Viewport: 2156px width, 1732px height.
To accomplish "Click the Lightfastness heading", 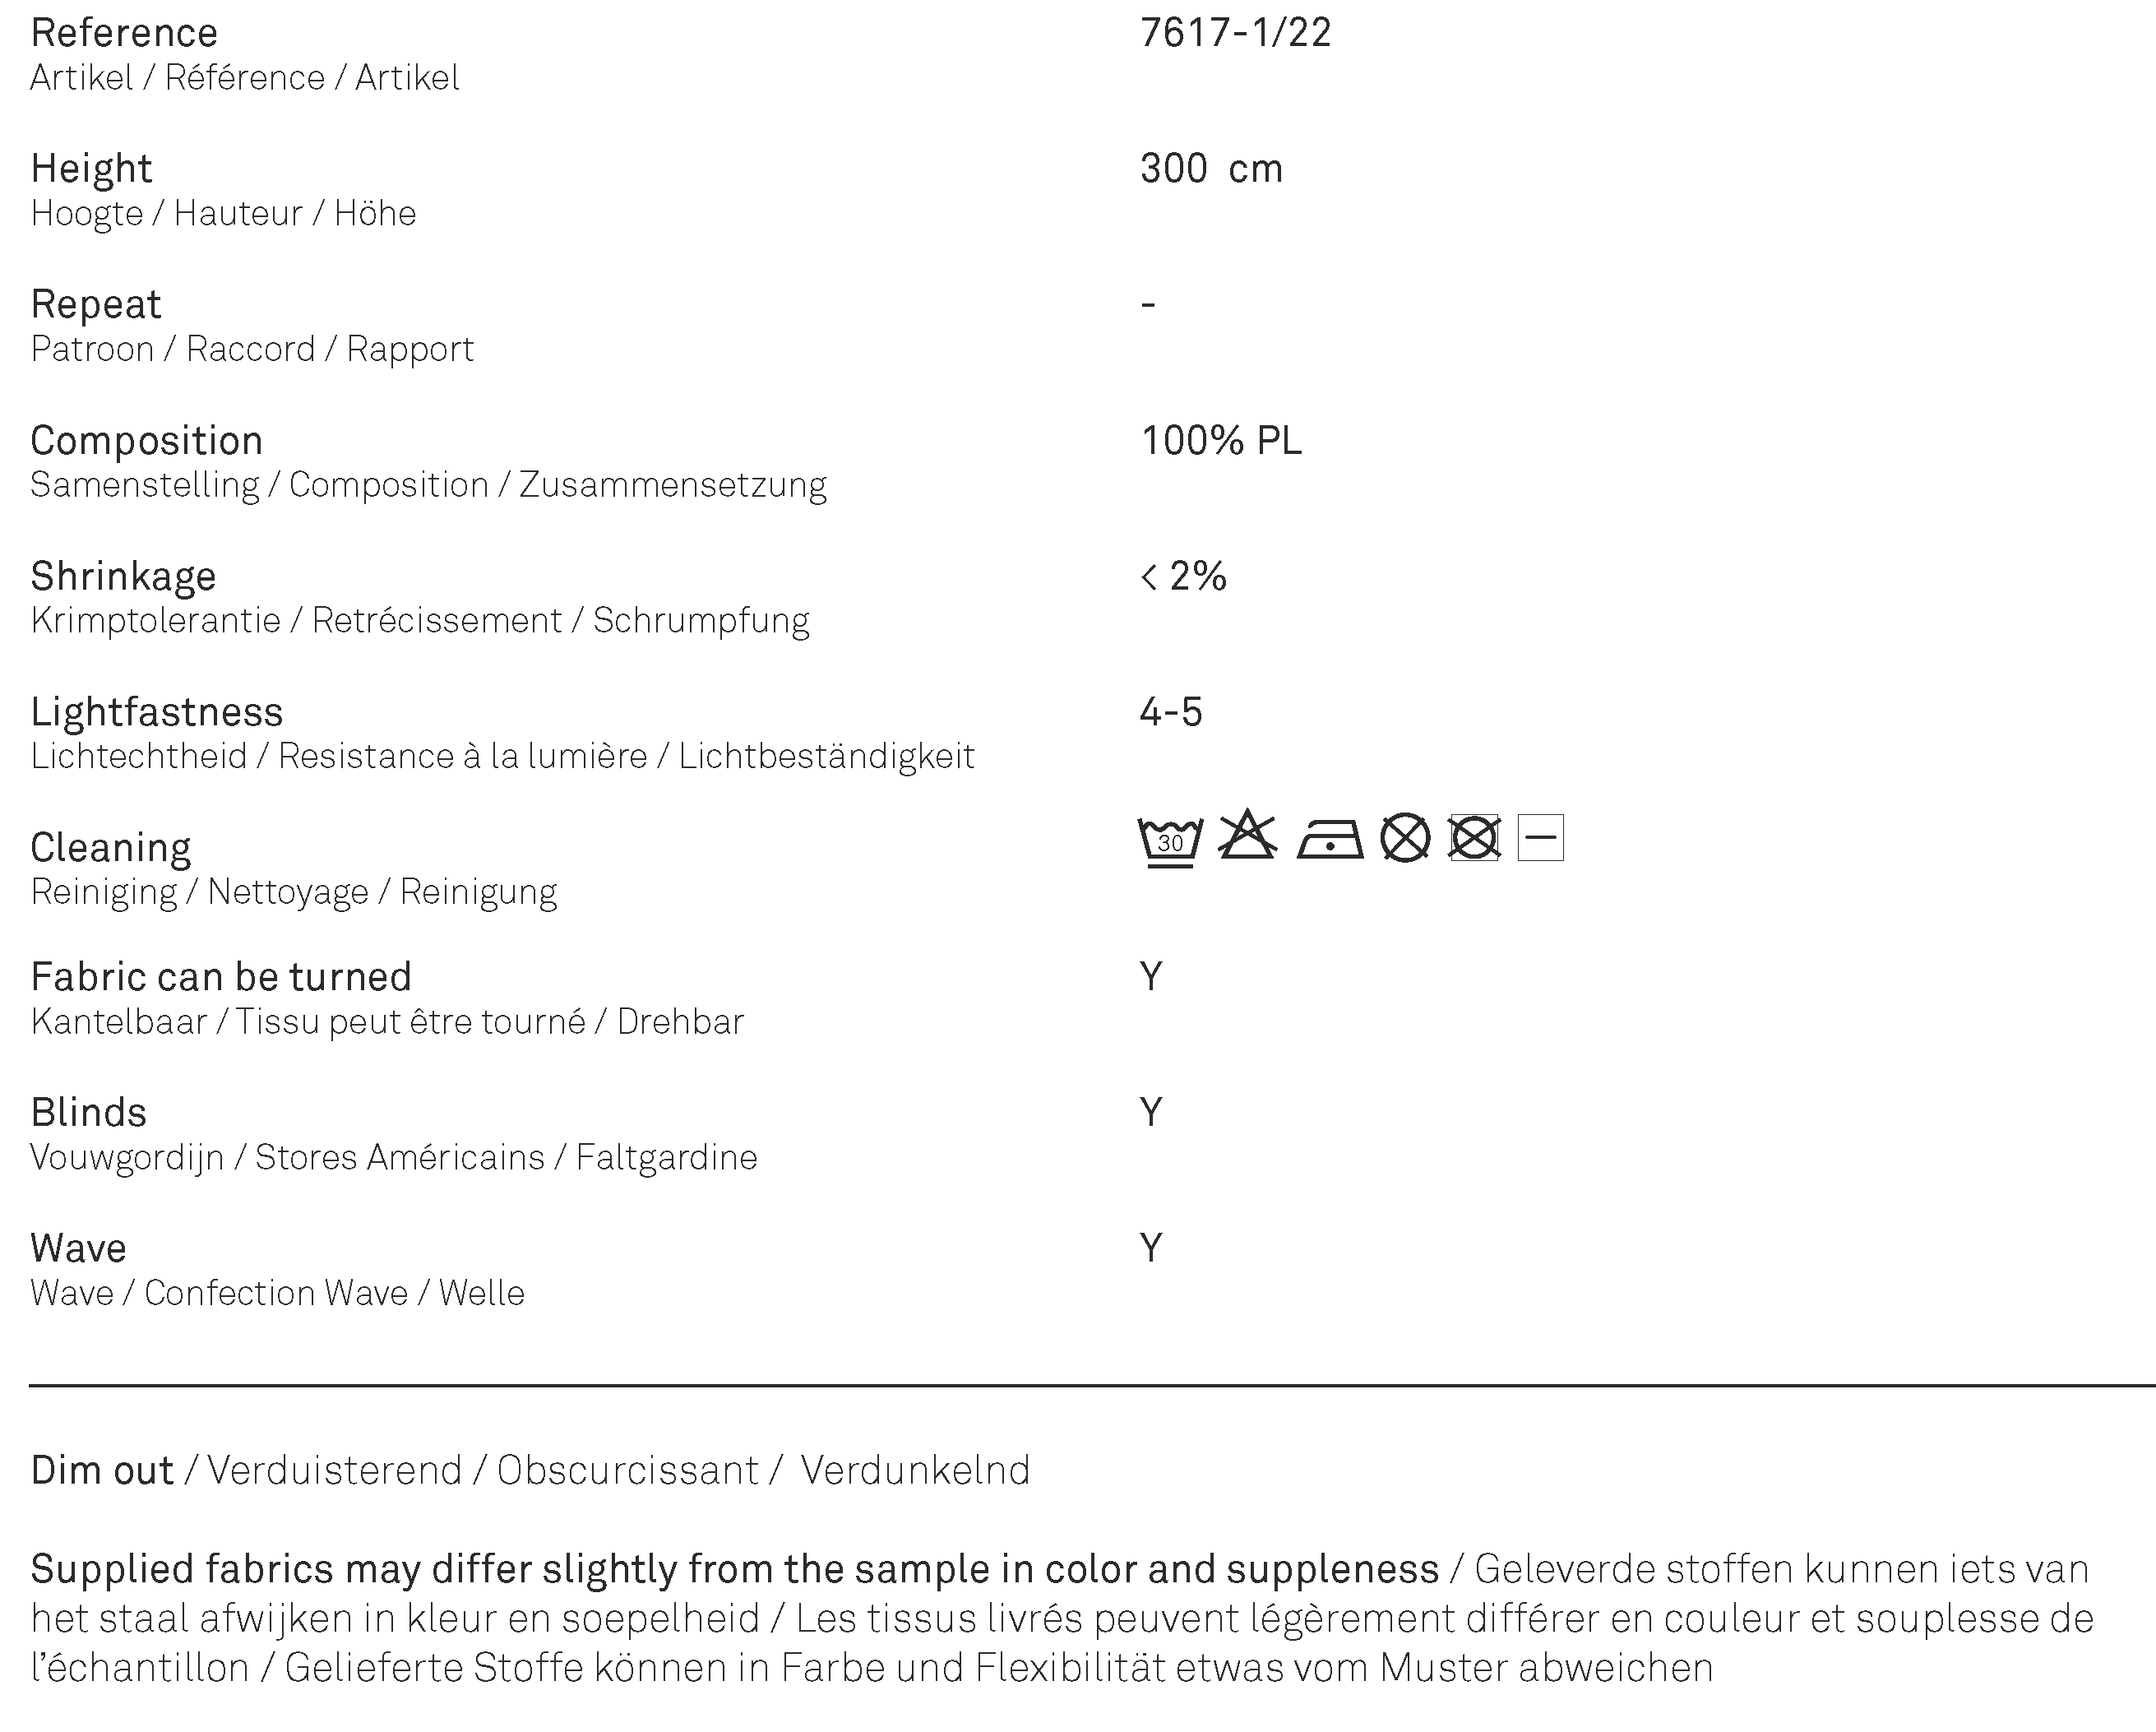I will pyautogui.click(x=157, y=712).
